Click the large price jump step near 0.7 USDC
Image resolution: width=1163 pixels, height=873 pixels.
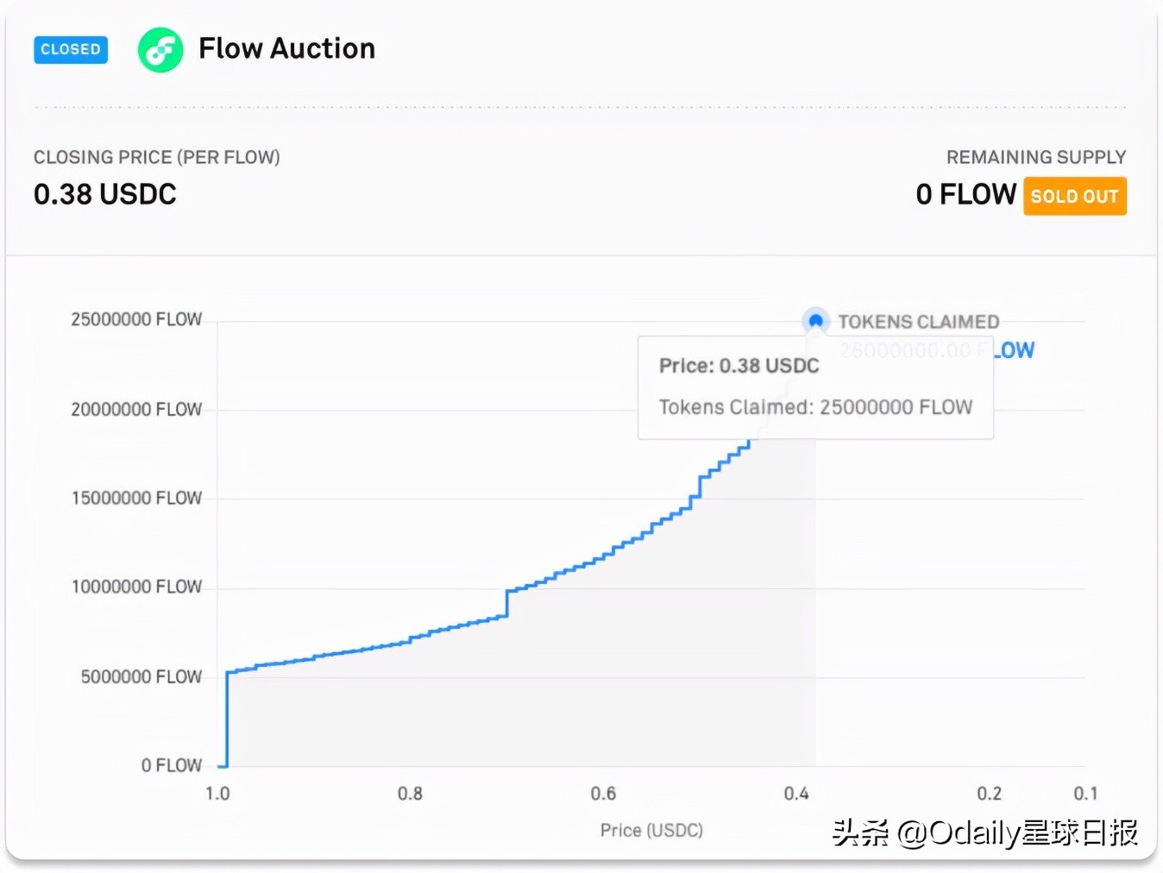(x=507, y=604)
